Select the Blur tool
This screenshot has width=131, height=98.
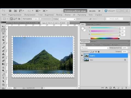(x=3, y=67)
